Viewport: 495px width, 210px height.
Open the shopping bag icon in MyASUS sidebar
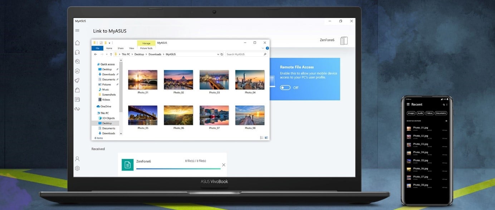pyautogui.click(x=77, y=90)
